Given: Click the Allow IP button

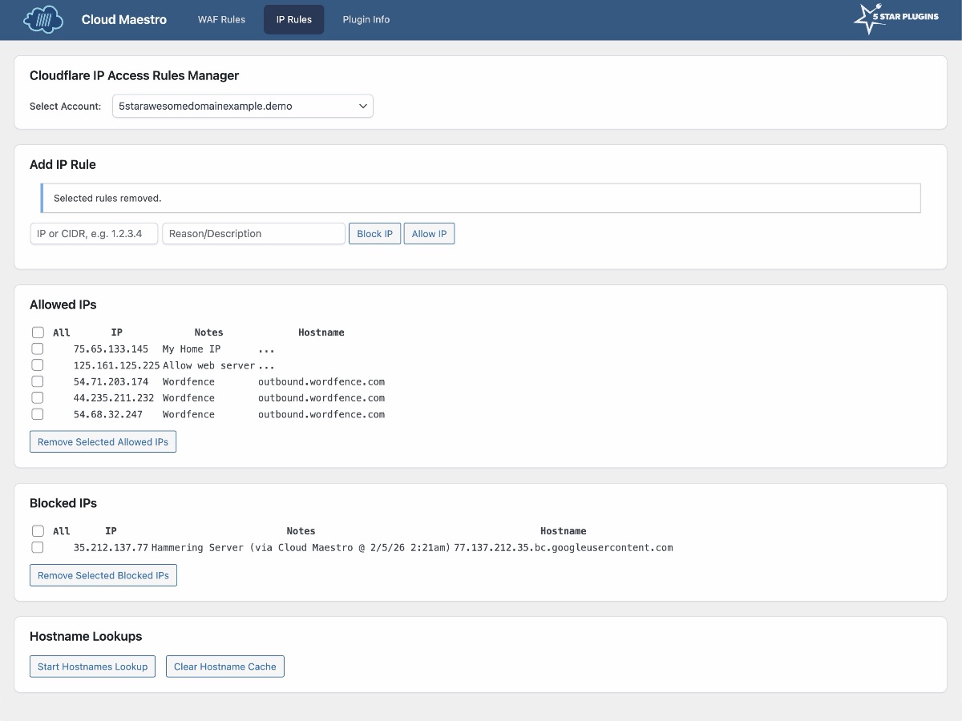Looking at the screenshot, I should tap(429, 233).
